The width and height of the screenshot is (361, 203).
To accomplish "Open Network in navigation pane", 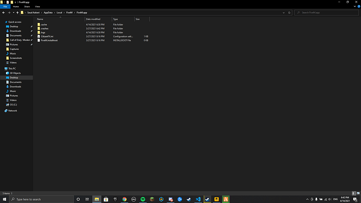I will point(13,111).
